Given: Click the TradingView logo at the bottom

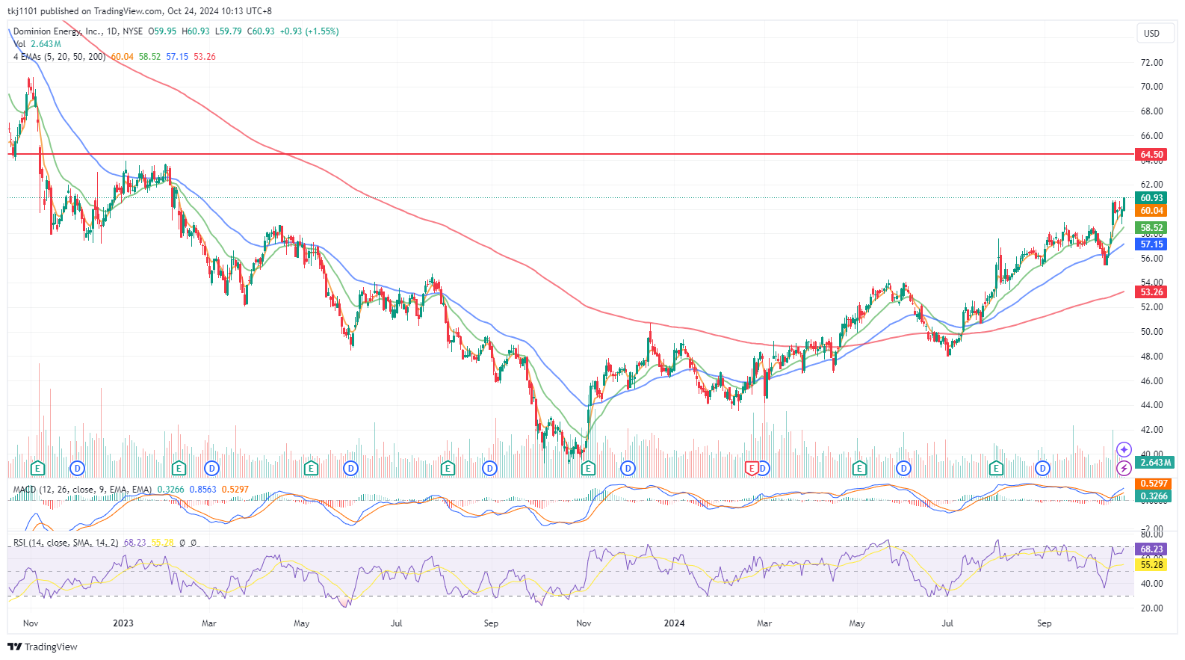Looking at the screenshot, I should [x=43, y=647].
